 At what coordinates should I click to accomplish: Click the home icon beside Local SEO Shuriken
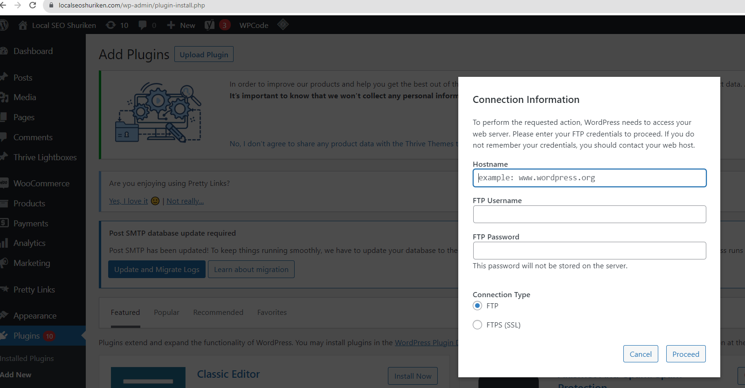coord(23,25)
